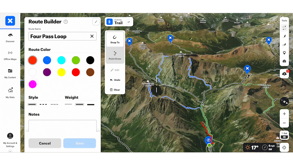
Task: Click the Route Name input field
Action: [58, 36]
